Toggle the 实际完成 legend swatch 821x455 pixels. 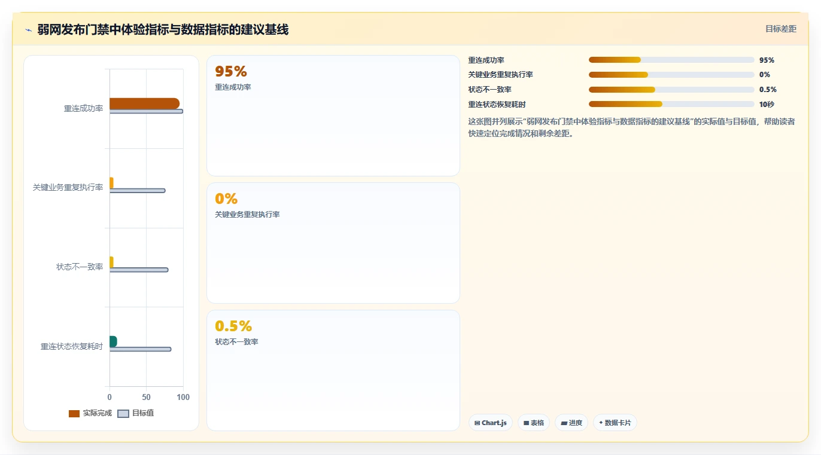[74, 414]
